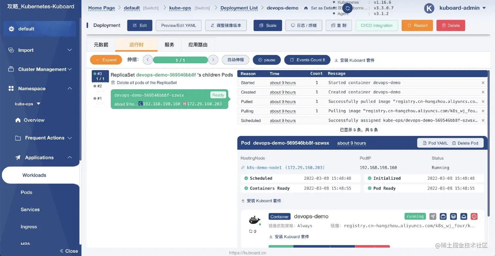Viewport: 495px width, 256px height.
Task: Click the orange Expand button
Action: pyautogui.click(x=106, y=60)
